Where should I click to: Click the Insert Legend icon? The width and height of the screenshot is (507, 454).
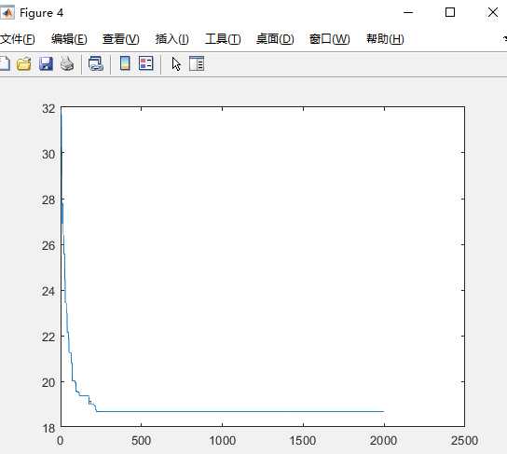pyautogui.click(x=145, y=63)
